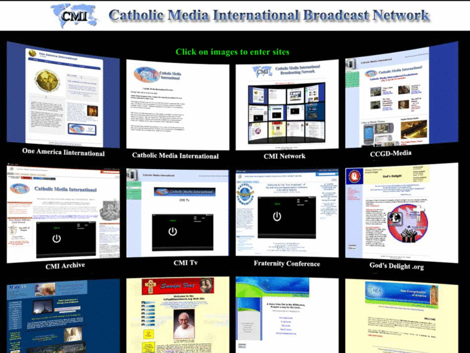Open the CMI Network site thumbnail
Screen dimensions: 470x353
pos(287,104)
